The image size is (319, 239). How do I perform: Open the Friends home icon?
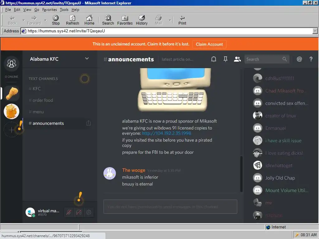pyautogui.click(x=12, y=63)
